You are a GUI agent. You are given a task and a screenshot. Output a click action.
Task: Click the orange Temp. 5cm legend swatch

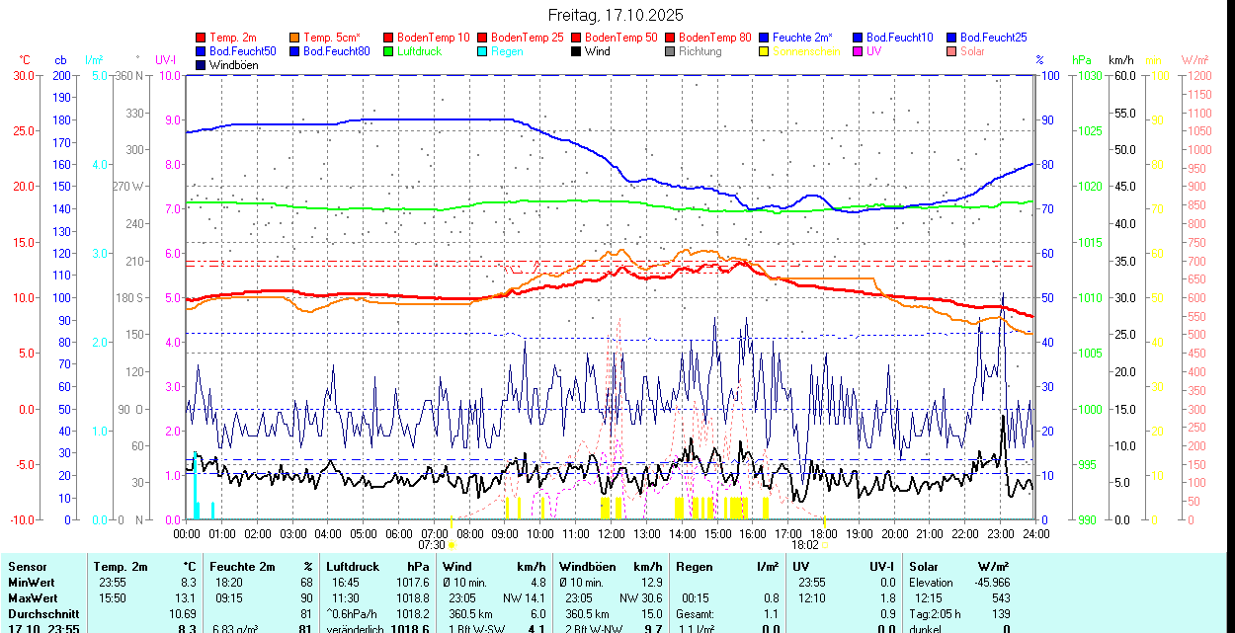pyautogui.click(x=294, y=38)
